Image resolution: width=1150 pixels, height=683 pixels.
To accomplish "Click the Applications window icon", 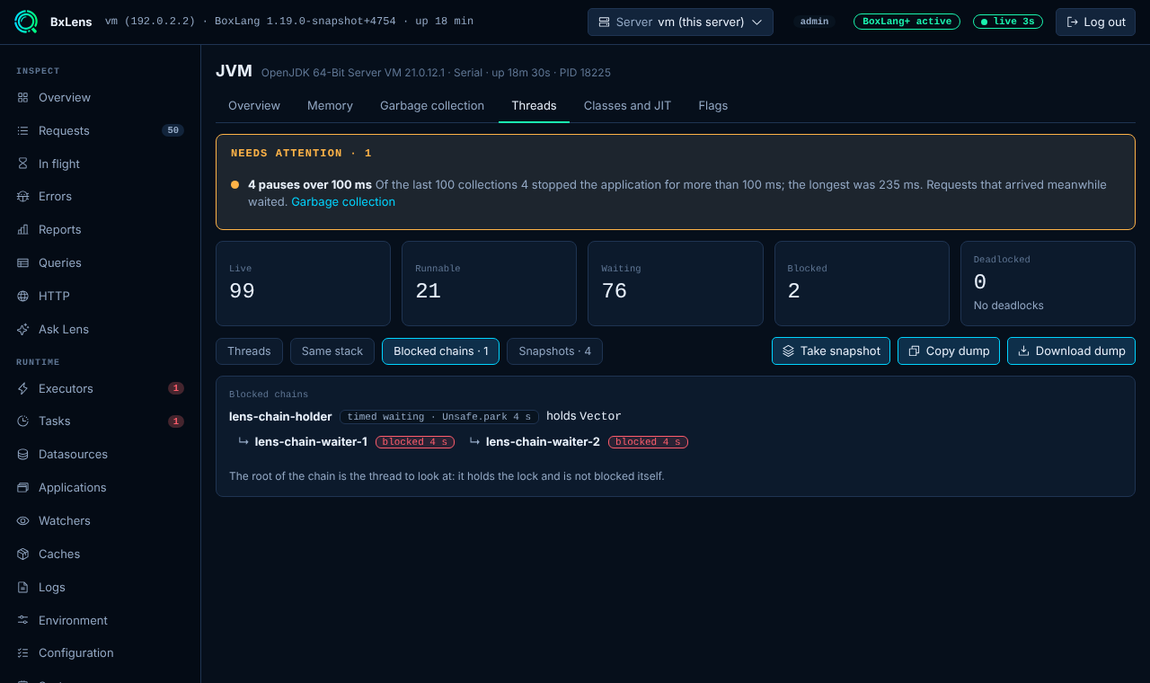I will 23,487.
